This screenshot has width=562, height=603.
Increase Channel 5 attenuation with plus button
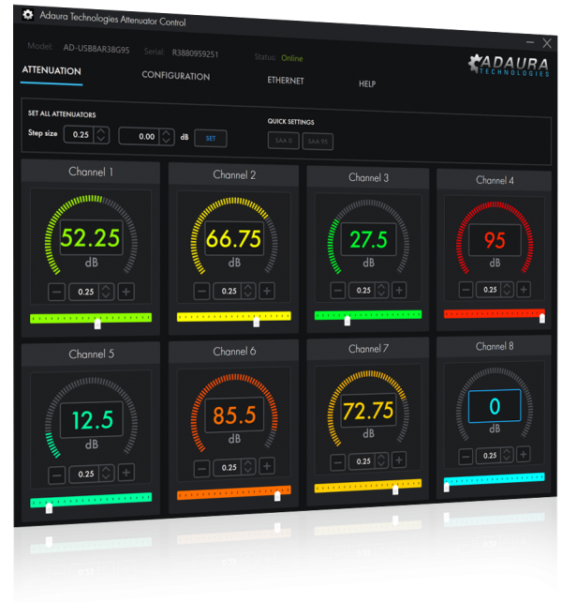[x=126, y=473]
